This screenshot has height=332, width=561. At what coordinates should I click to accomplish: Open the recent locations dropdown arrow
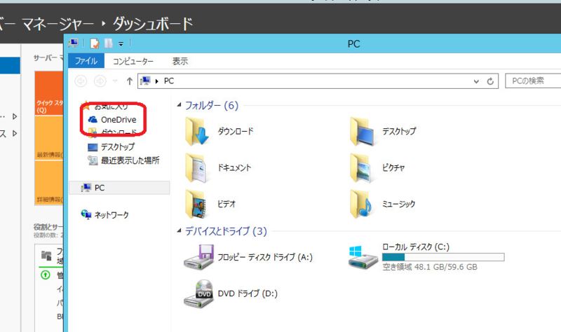(115, 81)
